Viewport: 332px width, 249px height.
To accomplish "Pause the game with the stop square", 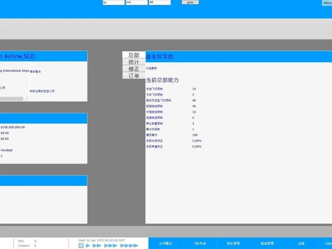I will click(81, 245).
